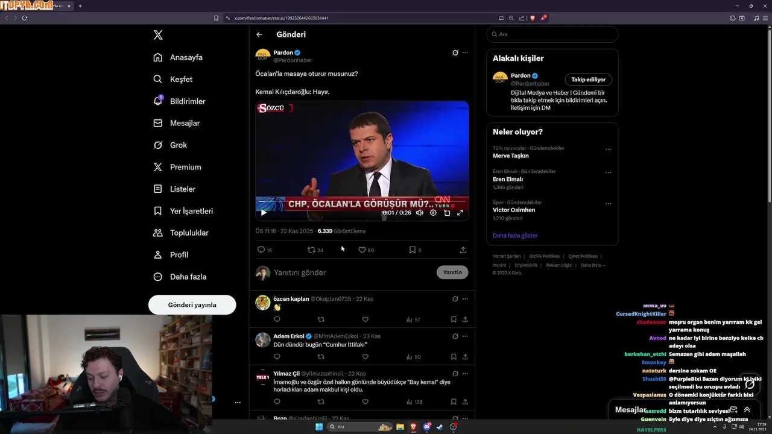Open browser extensions puzzle icon
The width and height of the screenshot is (772, 434).
pos(732,18)
